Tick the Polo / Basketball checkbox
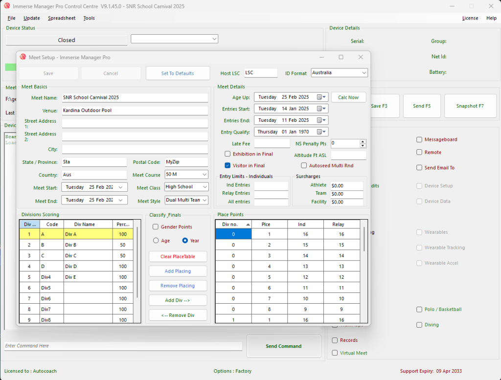 click(419, 310)
